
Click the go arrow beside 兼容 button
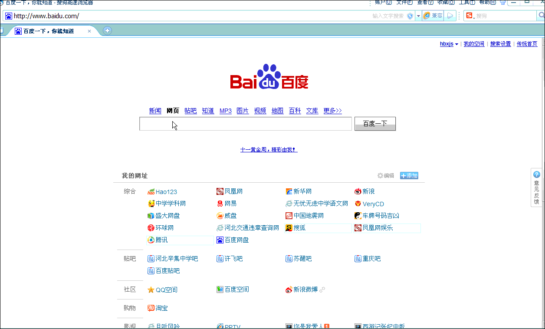pyautogui.click(x=450, y=16)
